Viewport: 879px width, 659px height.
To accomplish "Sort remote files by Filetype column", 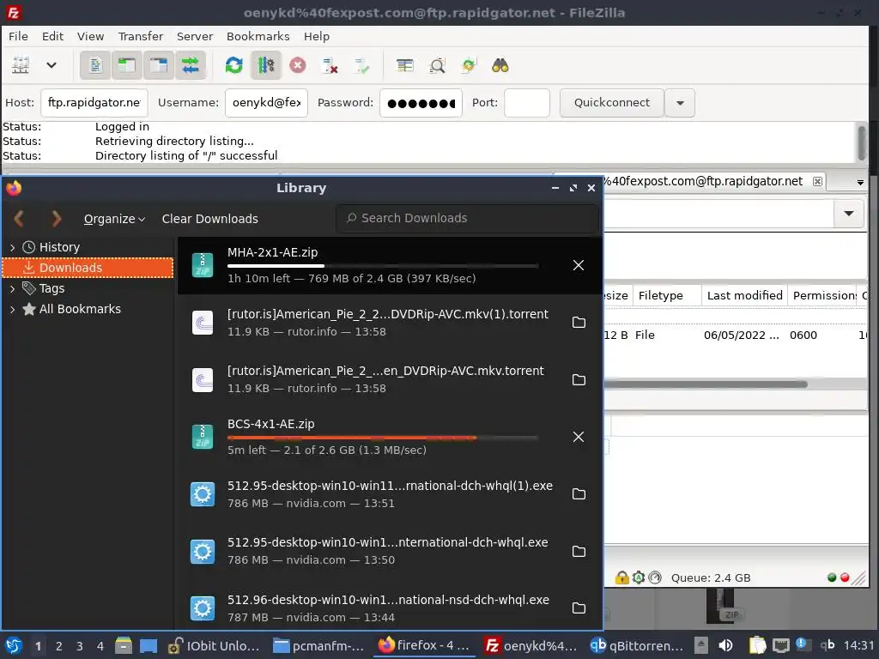I will pyautogui.click(x=667, y=295).
